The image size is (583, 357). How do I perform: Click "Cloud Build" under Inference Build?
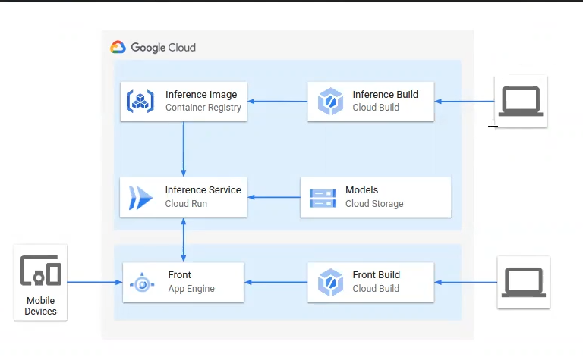[x=376, y=107]
